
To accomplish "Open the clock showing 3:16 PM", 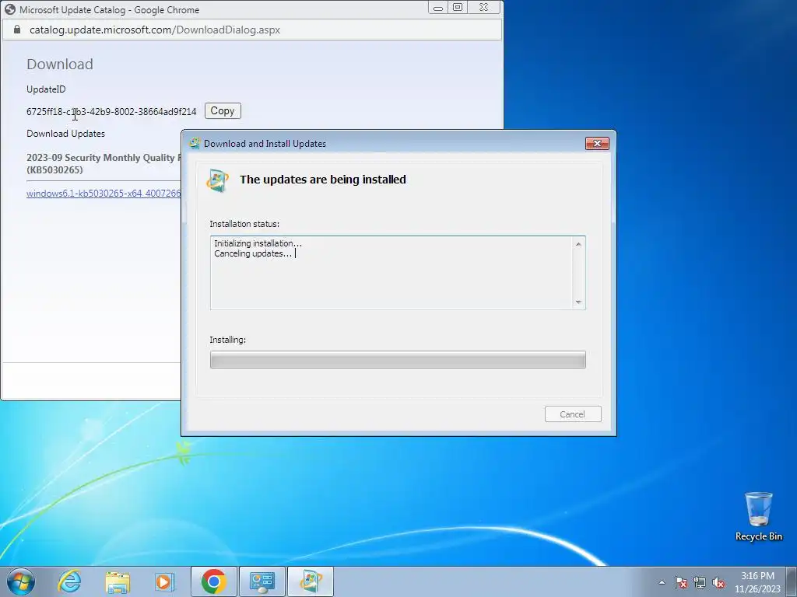I will (x=757, y=576).
